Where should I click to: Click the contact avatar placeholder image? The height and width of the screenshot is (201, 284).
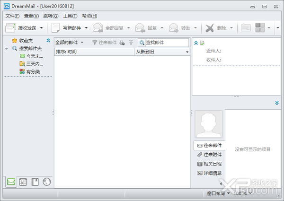coord(209,124)
